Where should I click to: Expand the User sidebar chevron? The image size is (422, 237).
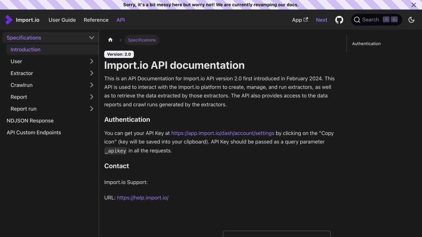(91, 61)
